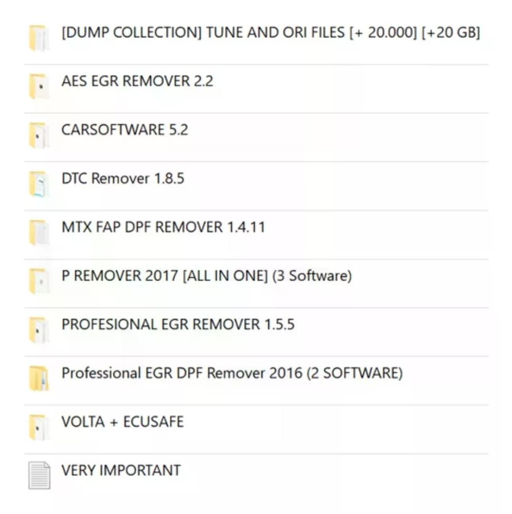Select the DTC Remover 1.8.5 name
This screenshot has width=512, height=514.
[122, 178]
